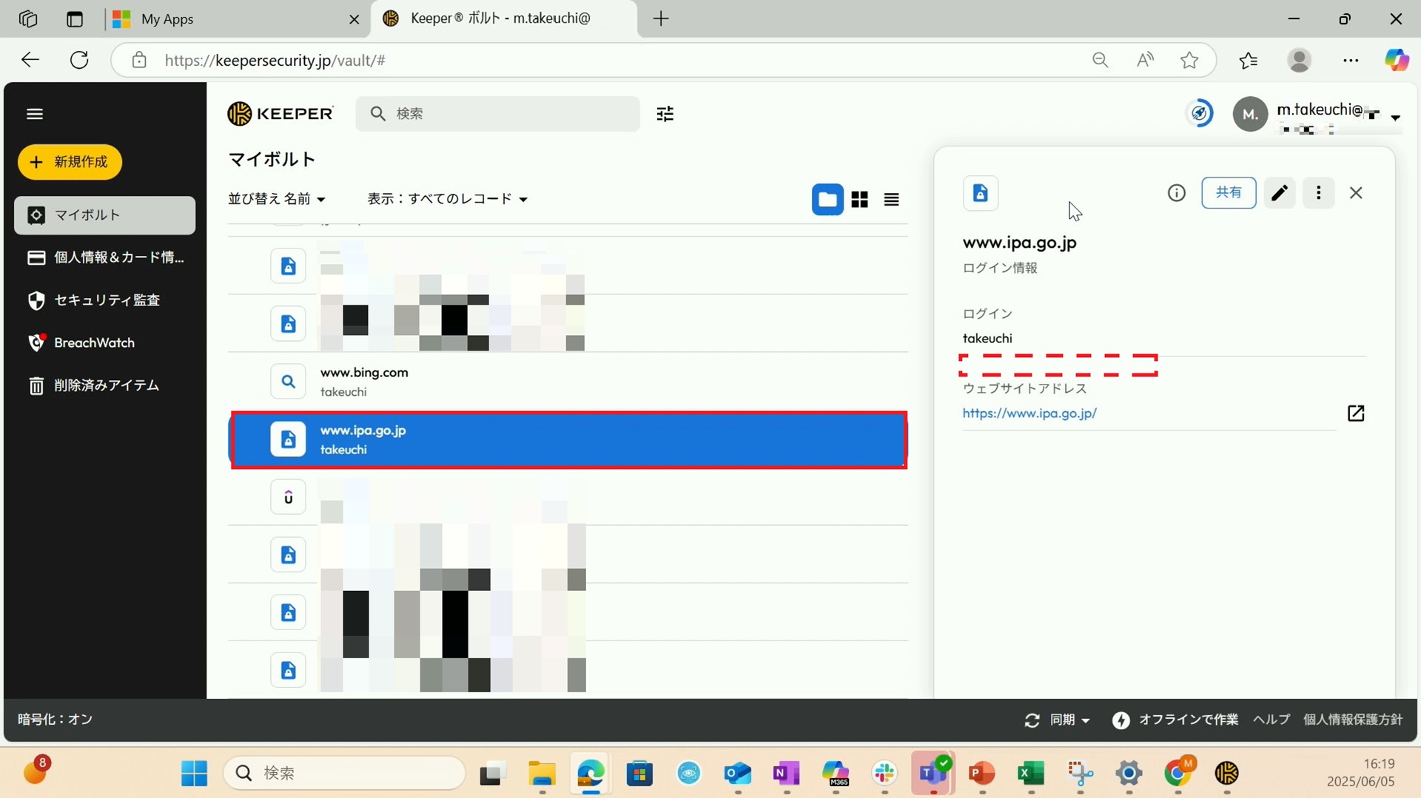
Task: Click the KeeperFill status icon beside avatar
Action: (x=1199, y=114)
